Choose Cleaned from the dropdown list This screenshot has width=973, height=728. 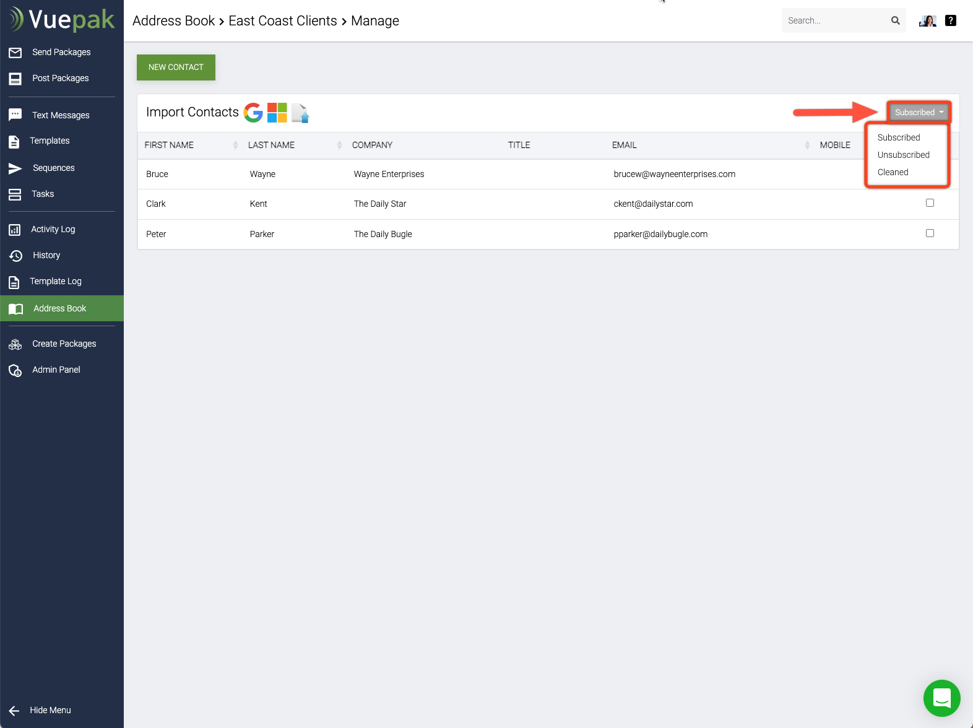[x=893, y=172]
